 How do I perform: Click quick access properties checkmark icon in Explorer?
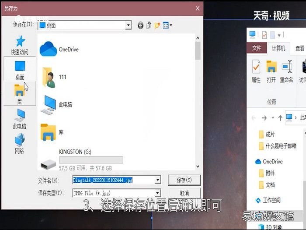click(264, 35)
